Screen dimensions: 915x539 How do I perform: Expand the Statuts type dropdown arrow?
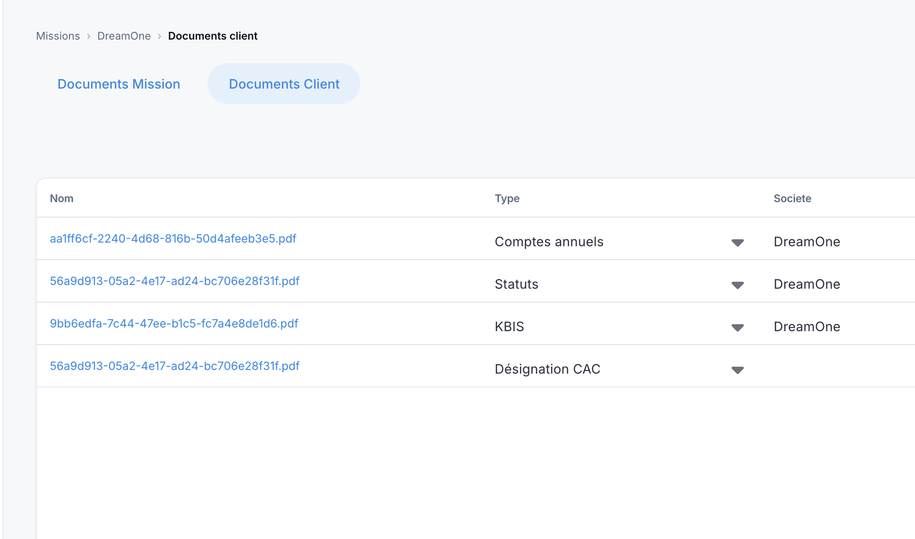(737, 285)
